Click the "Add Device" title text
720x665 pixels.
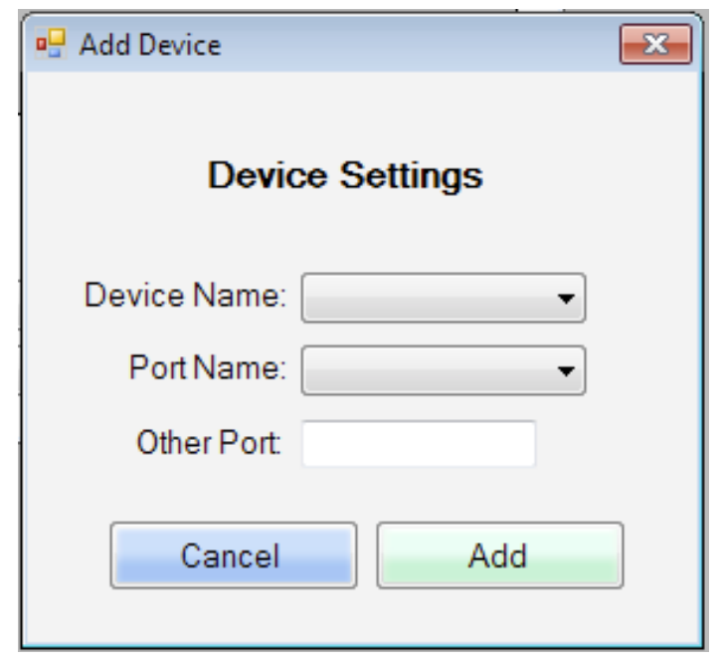(x=150, y=45)
